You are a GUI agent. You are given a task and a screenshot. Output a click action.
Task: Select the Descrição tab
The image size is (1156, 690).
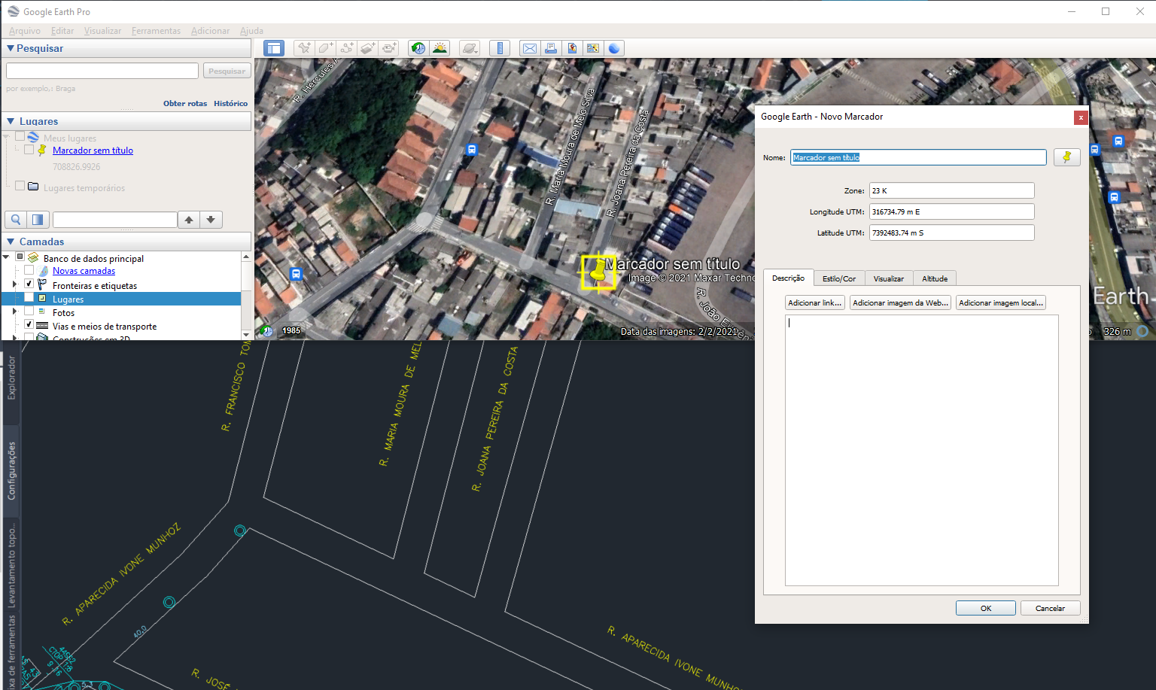[788, 278]
